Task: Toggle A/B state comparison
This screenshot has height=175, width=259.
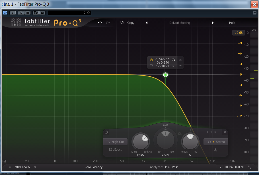Action: (x=122, y=23)
